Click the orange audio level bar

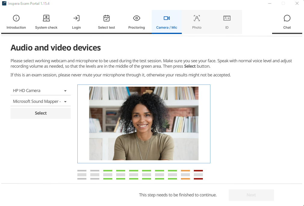(x=185, y=175)
